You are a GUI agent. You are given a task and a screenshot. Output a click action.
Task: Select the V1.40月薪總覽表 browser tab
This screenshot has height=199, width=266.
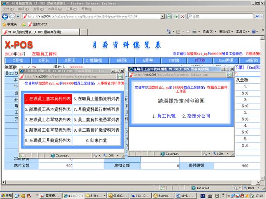33,32
